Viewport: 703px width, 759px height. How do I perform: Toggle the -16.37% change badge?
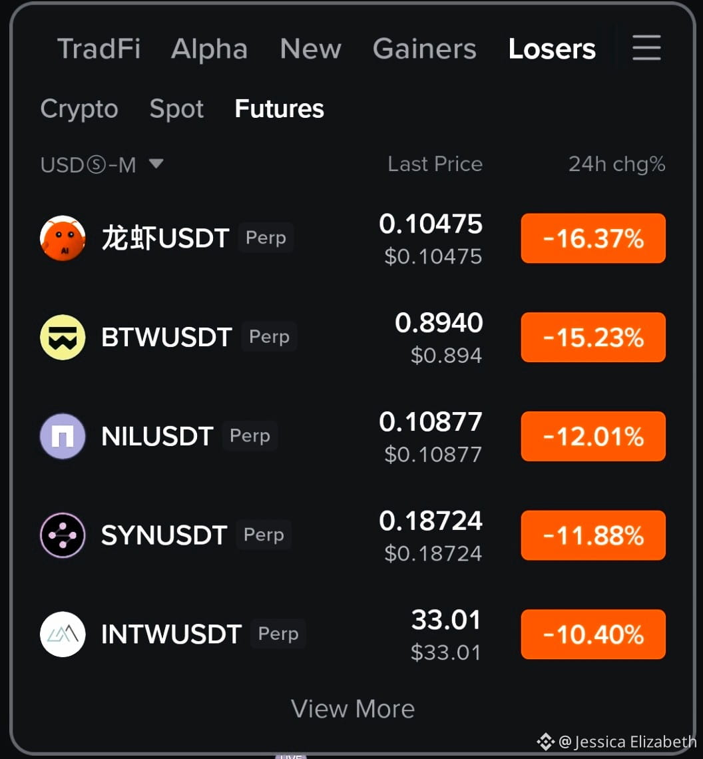(x=593, y=238)
